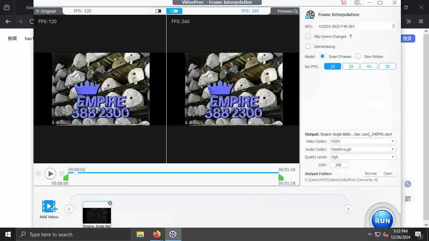Add a new video file
The image size is (429, 241).
[x=49, y=210]
